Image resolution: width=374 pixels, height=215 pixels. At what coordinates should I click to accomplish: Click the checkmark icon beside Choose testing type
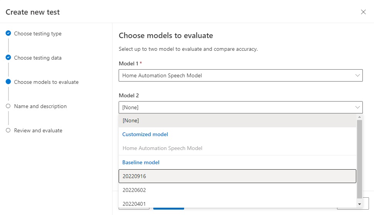(8, 33)
